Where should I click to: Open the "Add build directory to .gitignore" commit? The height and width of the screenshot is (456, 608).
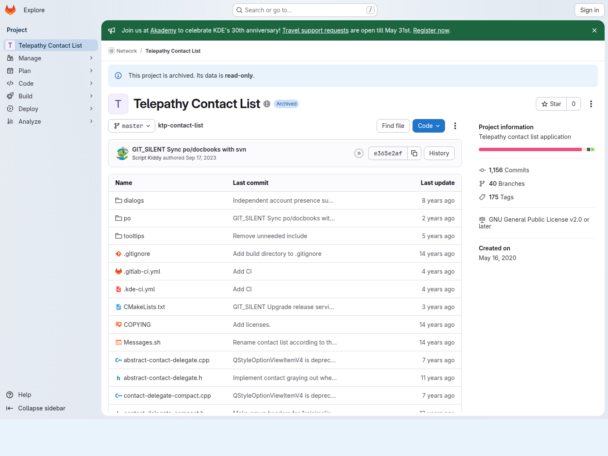click(x=277, y=254)
